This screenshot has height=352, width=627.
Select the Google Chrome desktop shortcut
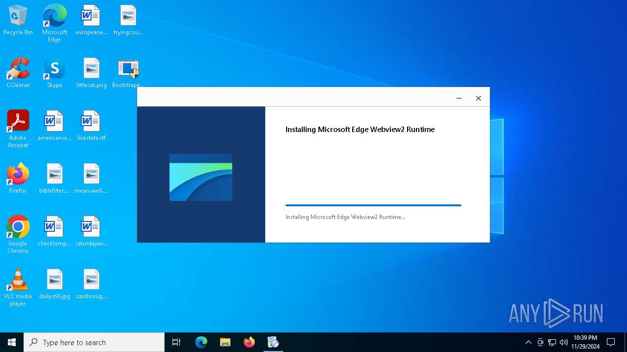click(18, 235)
